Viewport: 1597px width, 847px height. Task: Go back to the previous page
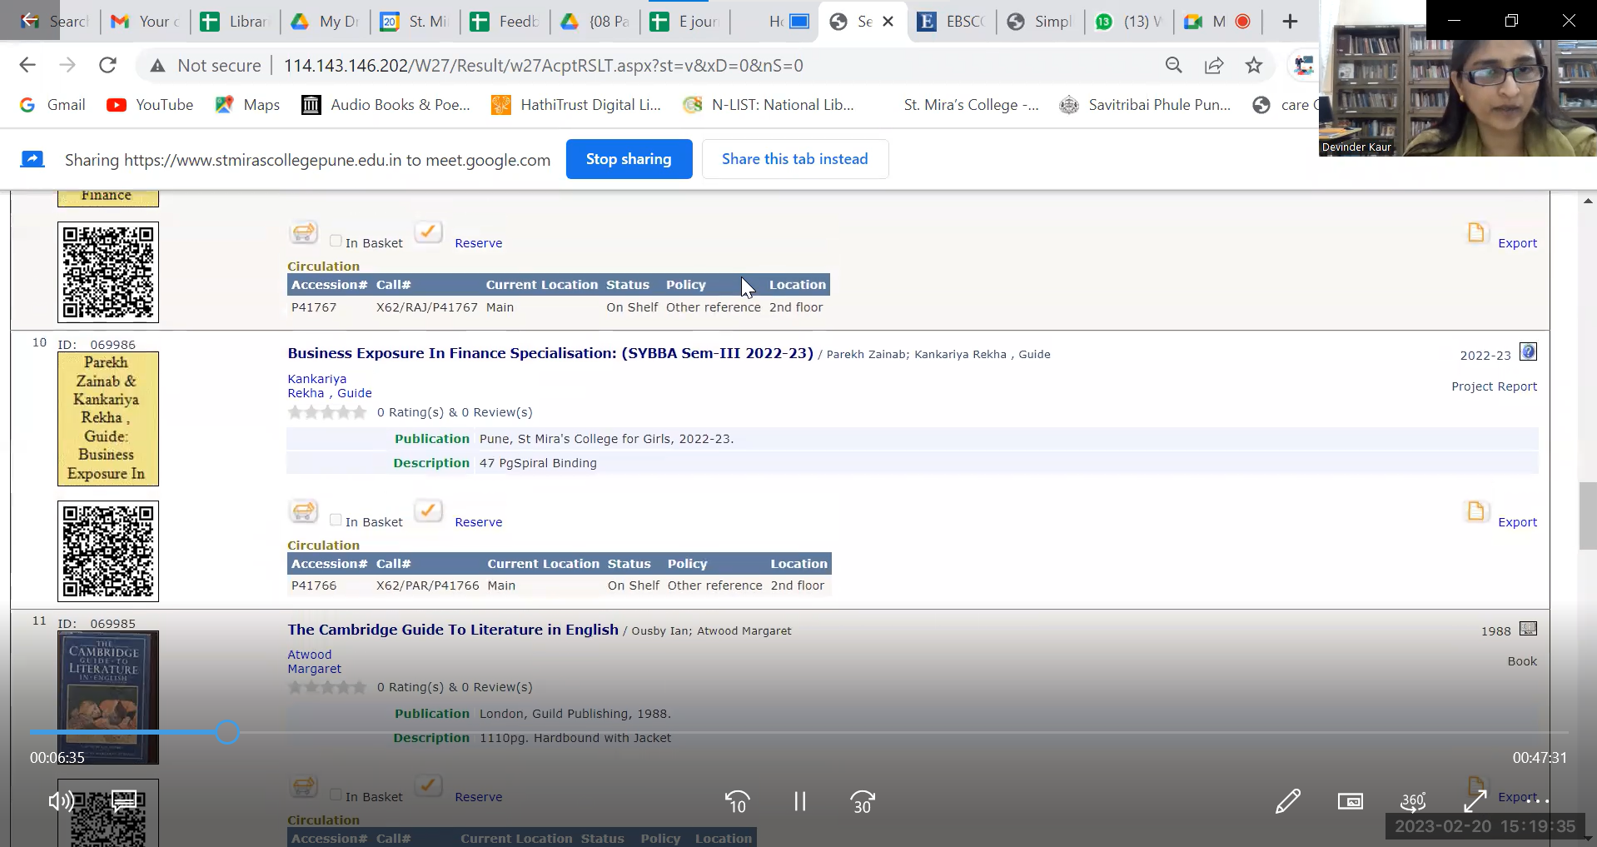27,65
